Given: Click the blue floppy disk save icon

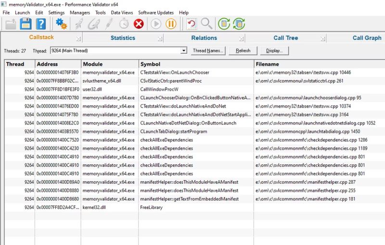Looking at the screenshot, I should coord(26,24).
